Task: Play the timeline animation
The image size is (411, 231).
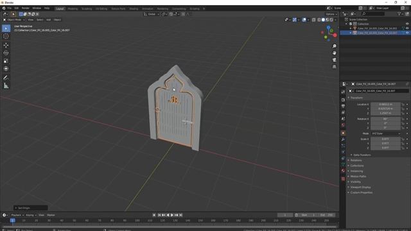Action: (172, 215)
